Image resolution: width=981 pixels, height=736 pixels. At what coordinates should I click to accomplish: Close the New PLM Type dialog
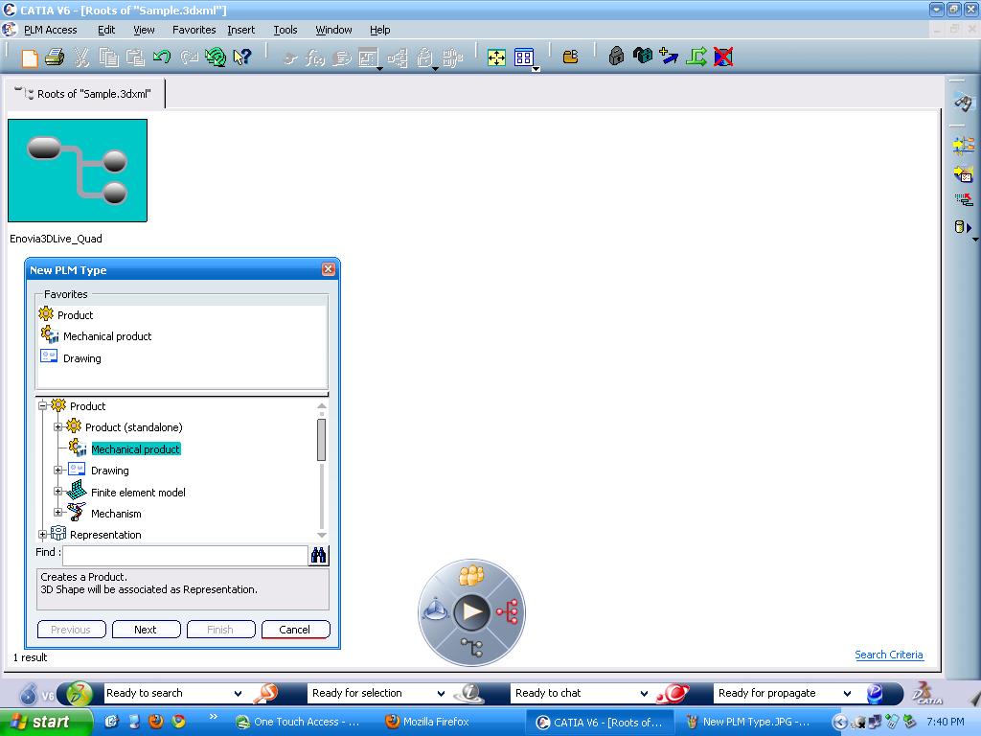pos(329,269)
